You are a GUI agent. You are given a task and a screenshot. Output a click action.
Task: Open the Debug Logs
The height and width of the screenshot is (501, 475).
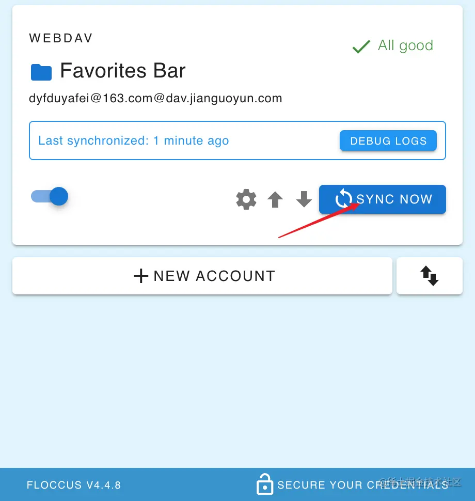tap(388, 140)
